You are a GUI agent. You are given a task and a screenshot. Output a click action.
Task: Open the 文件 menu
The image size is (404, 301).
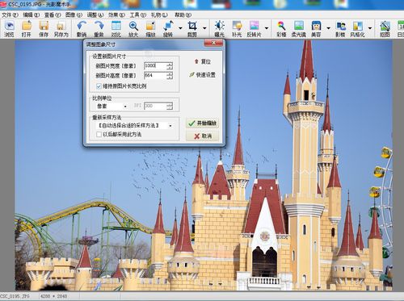click(10, 15)
